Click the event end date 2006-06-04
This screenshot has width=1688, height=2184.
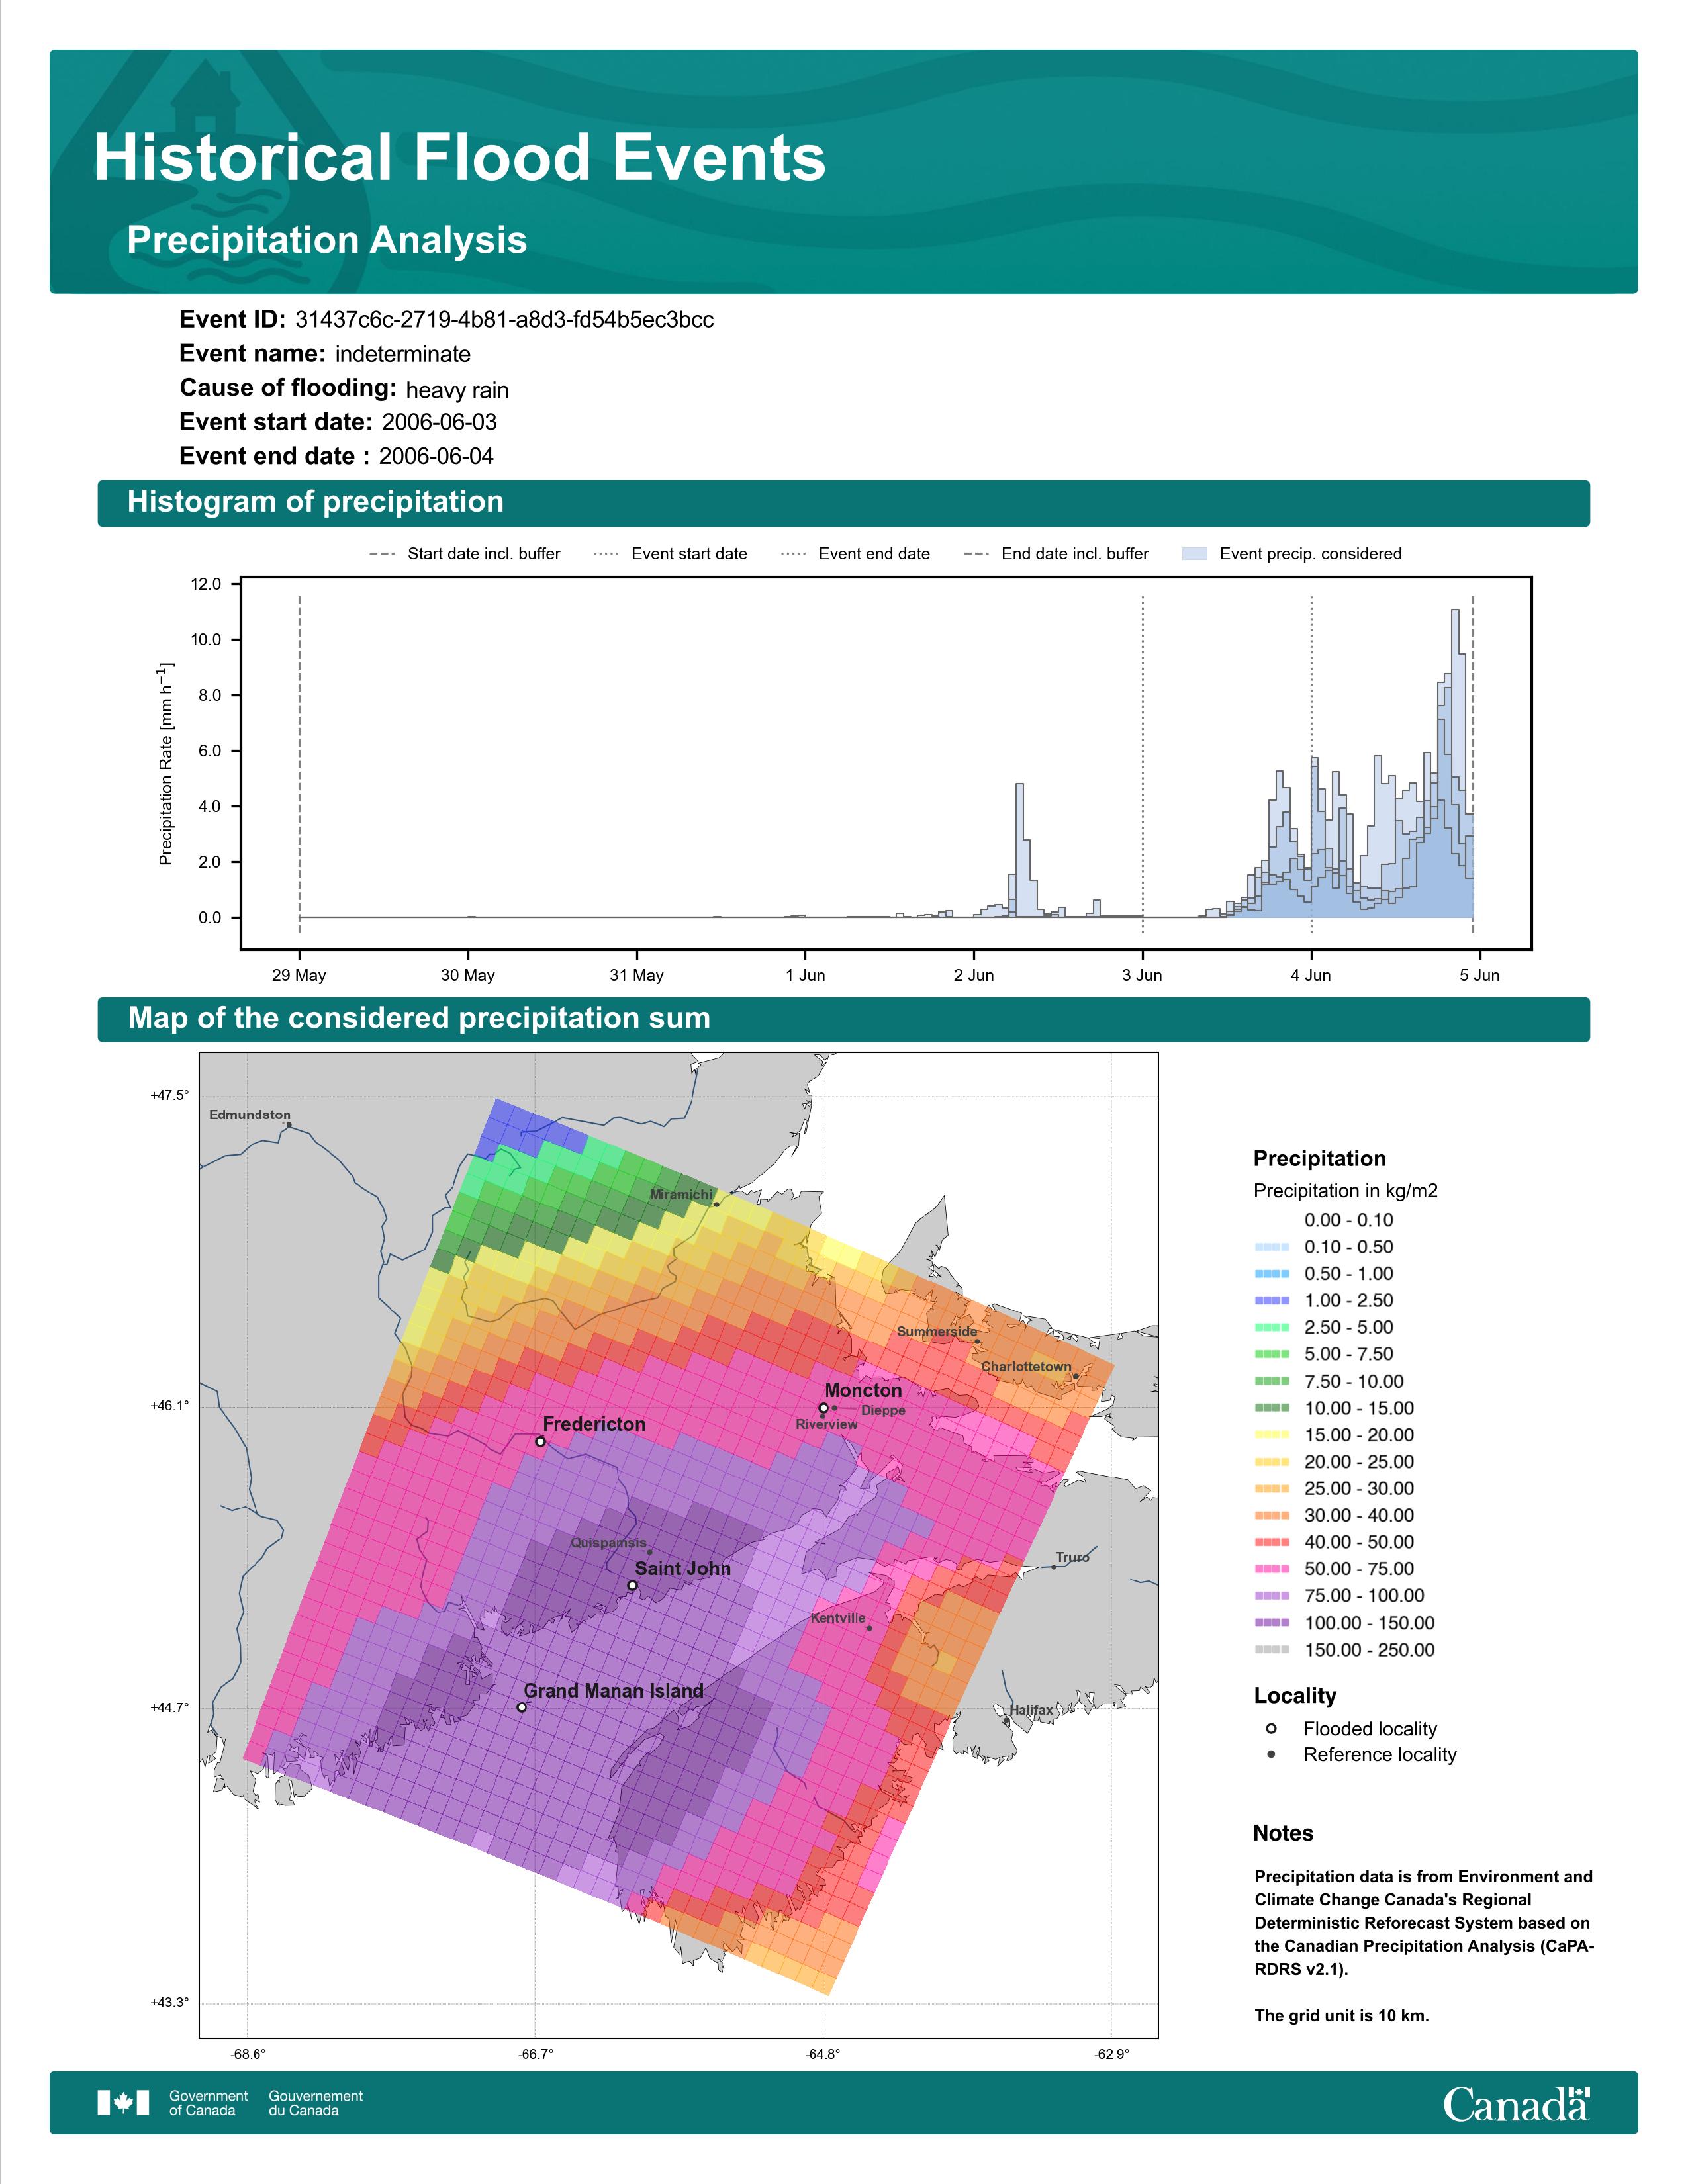[x=436, y=456]
